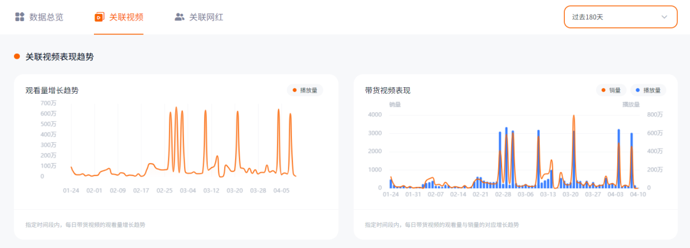Click the 关联视频 orange video icon
Screen dimensions: 690x248
coord(100,17)
